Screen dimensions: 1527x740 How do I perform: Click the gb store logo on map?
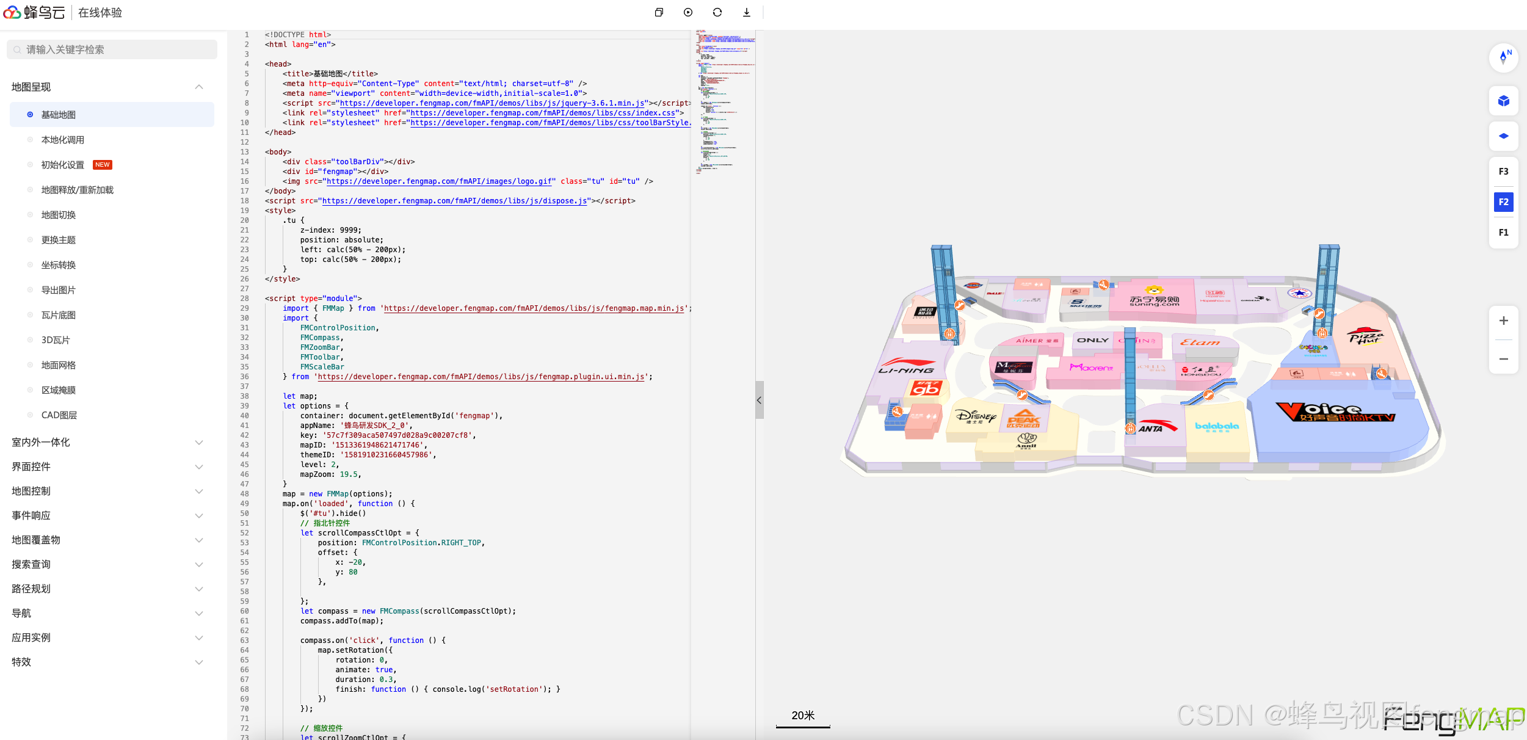click(926, 388)
